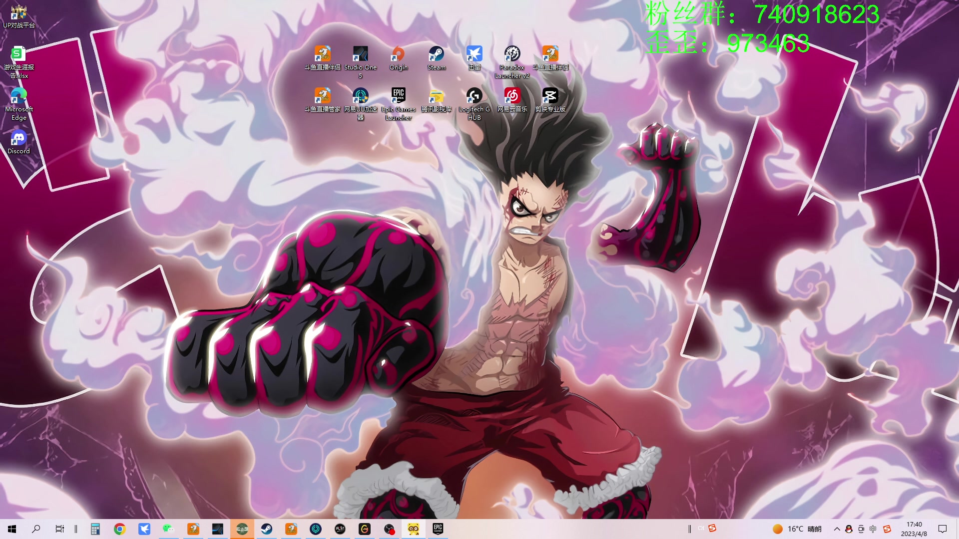Open the UP对战平台 desktop shortcut
The width and height of the screenshot is (959, 539).
[x=19, y=16]
